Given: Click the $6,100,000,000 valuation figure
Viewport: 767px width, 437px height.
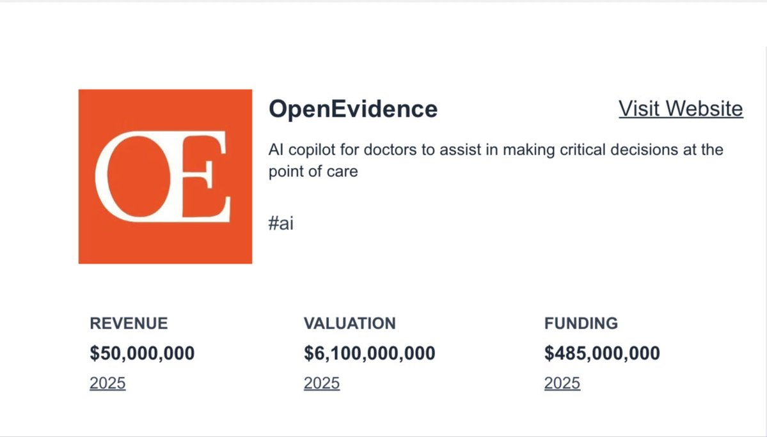Looking at the screenshot, I should pos(369,353).
